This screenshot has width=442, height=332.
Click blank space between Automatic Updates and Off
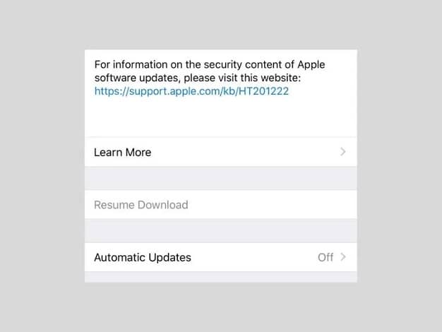click(253, 257)
